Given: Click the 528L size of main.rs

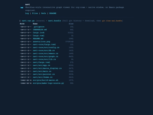Looking at the screenshot, I should tap(71, 71).
